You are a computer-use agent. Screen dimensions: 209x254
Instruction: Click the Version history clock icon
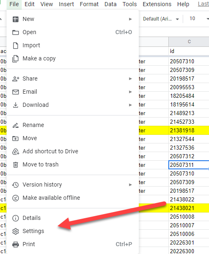click(16, 185)
